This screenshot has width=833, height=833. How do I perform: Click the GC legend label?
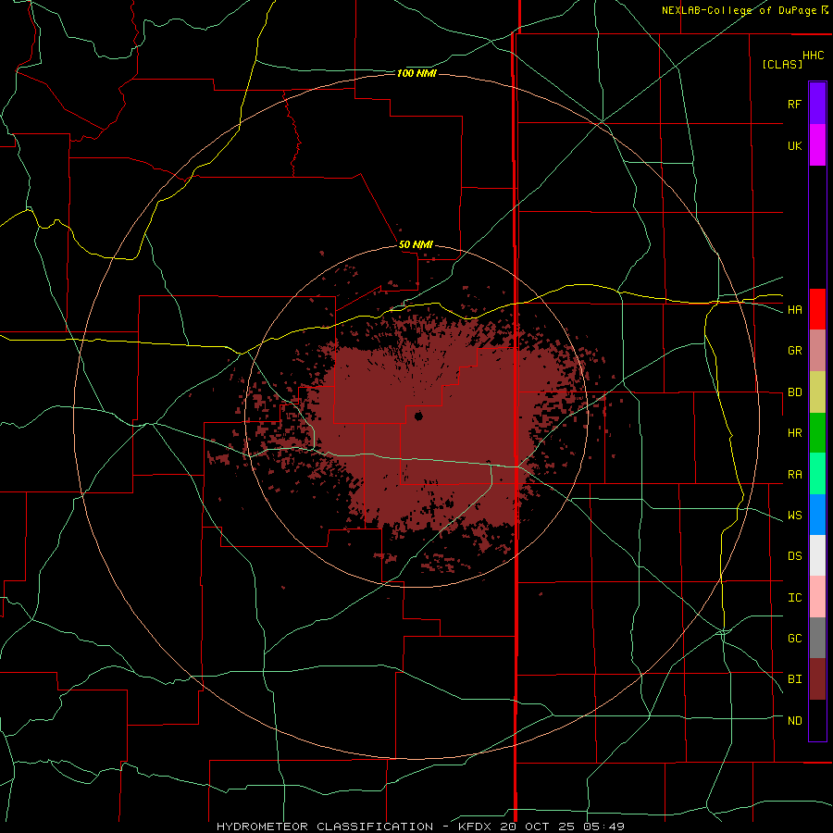tap(794, 639)
